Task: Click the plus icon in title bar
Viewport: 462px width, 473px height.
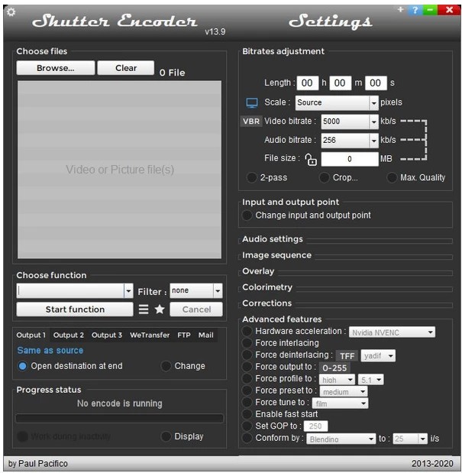Action: 401,10
